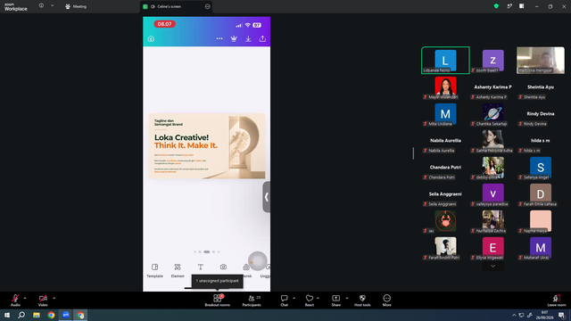Expand the arrow next to Chat
The width and height of the screenshot is (571, 321).
(x=294, y=298)
